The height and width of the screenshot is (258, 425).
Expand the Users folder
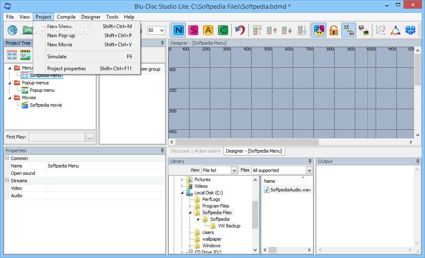190,232
